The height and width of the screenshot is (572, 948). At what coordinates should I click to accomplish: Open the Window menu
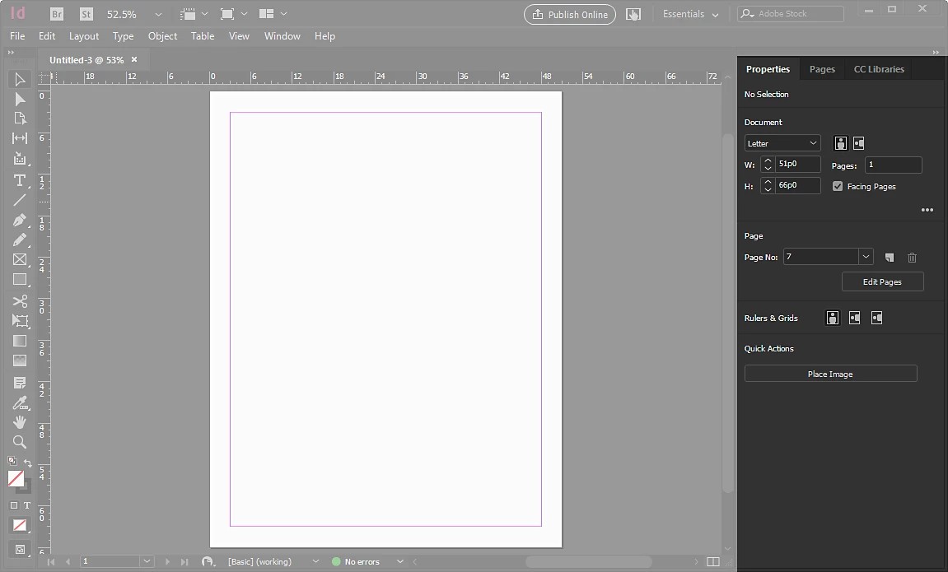point(283,36)
